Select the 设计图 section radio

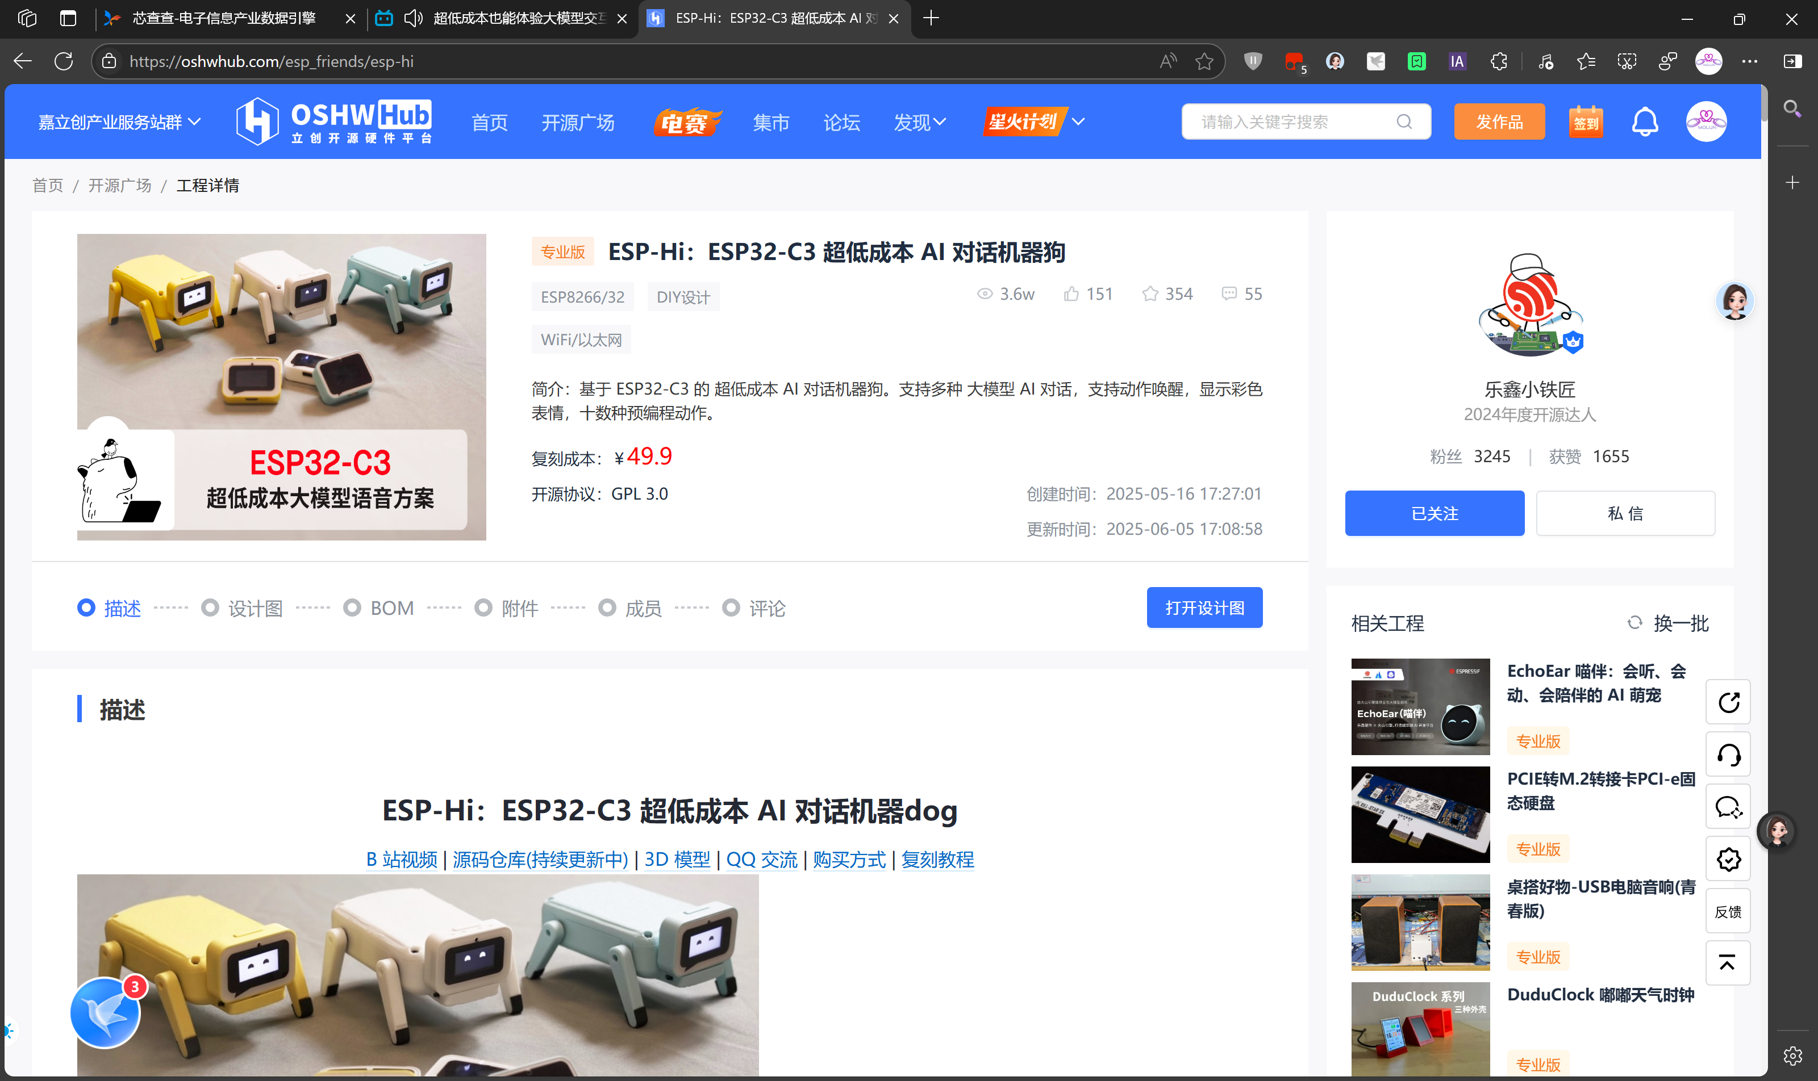(211, 607)
